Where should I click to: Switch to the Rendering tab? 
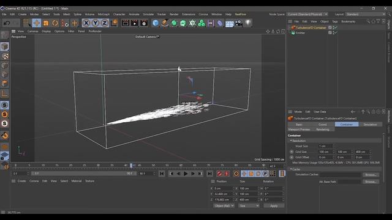323,130
